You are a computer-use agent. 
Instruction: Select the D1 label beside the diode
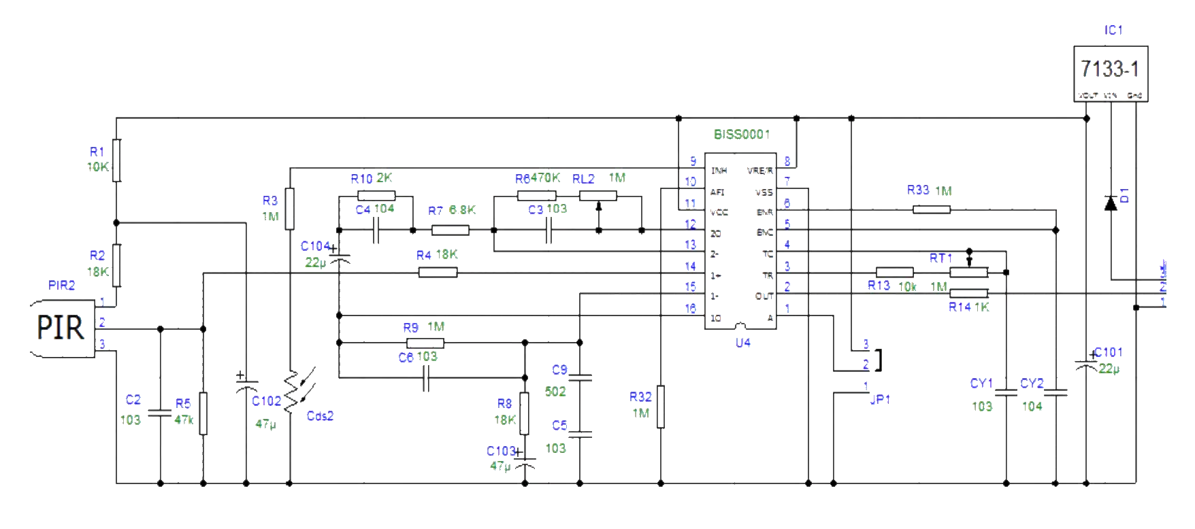pos(1124,195)
